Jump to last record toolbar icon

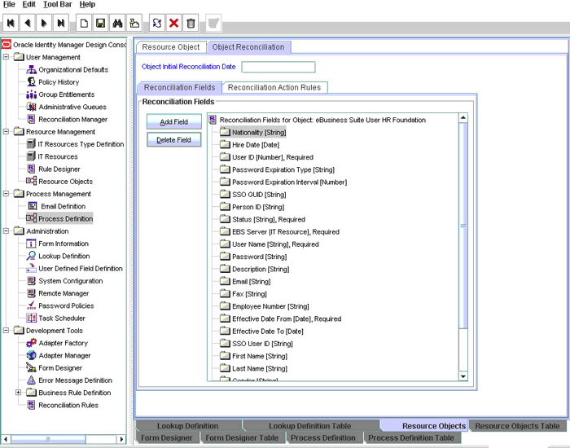click(61, 24)
